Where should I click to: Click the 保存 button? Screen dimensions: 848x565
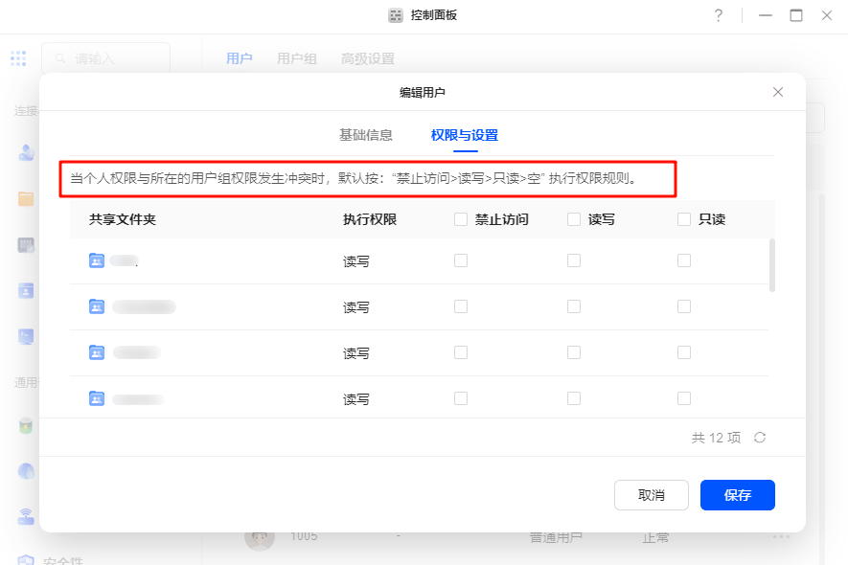[737, 495]
